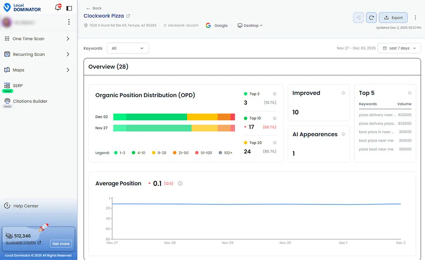The image size is (425, 260).
Task: Click the Overview (28) heading
Action: (108, 67)
